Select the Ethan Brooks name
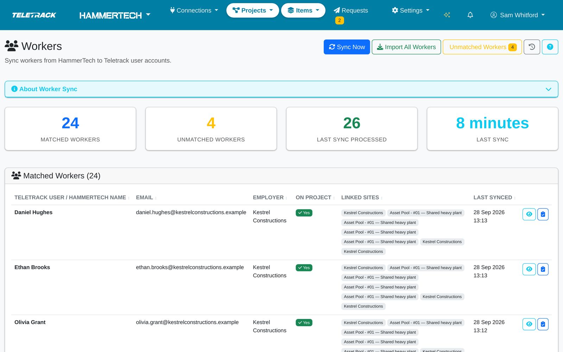The width and height of the screenshot is (563, 352). click(32, 267)
